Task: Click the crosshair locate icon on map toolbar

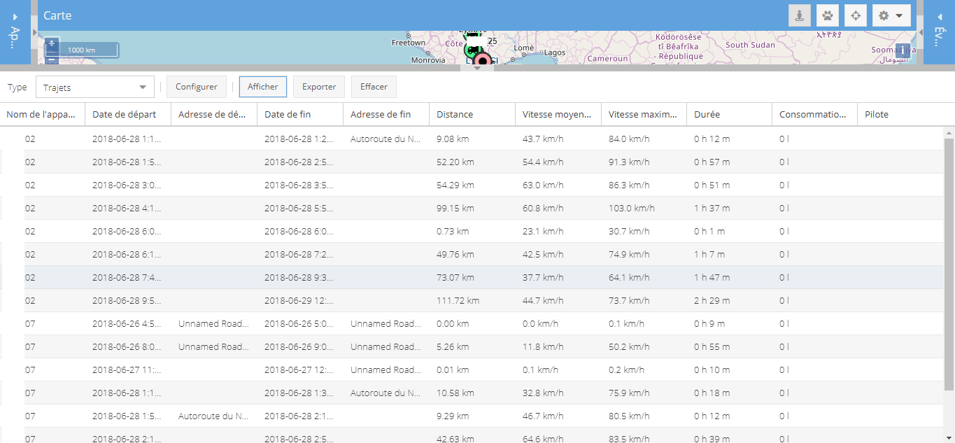Action: (855, 15)
